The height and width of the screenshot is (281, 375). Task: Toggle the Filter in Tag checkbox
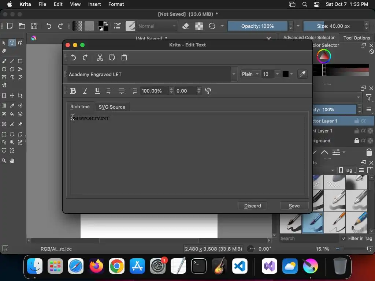344,238
